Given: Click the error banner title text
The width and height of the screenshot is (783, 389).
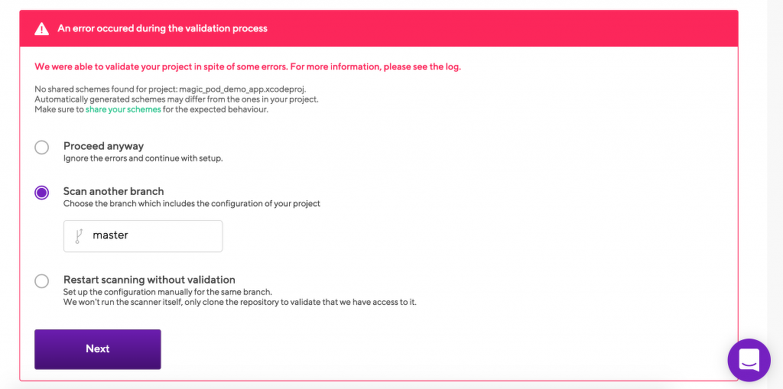Looking at the screenshot, I should click(x=162, y=29).
